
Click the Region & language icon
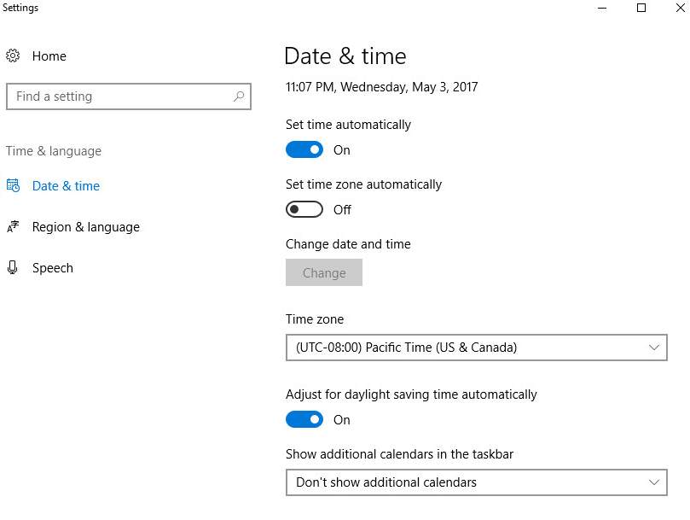[13, 226]
